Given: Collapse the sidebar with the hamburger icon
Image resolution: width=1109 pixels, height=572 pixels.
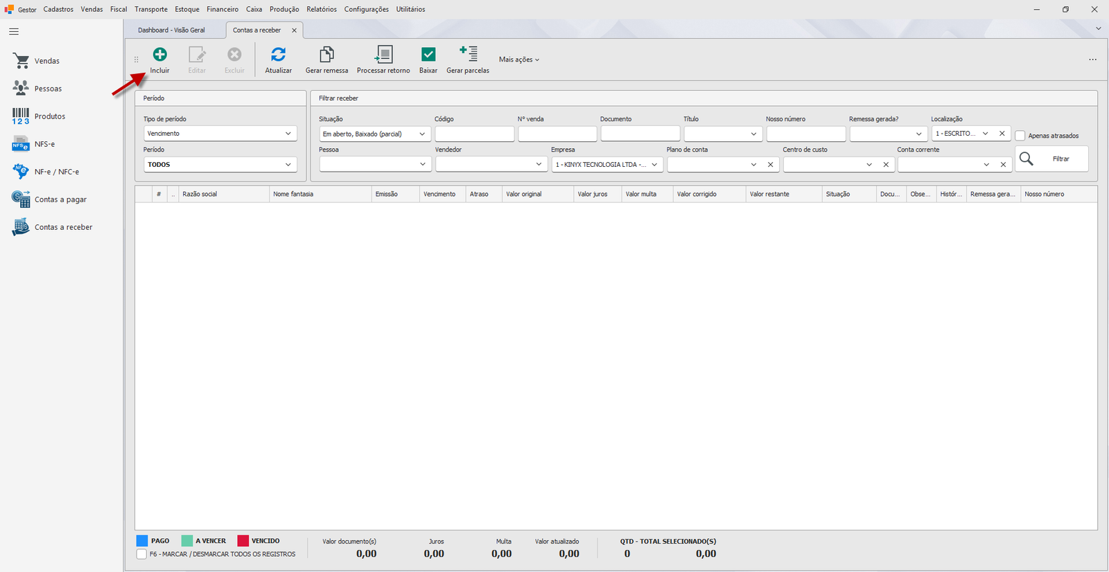Looking at the screenshot, I should click(14, 32).
